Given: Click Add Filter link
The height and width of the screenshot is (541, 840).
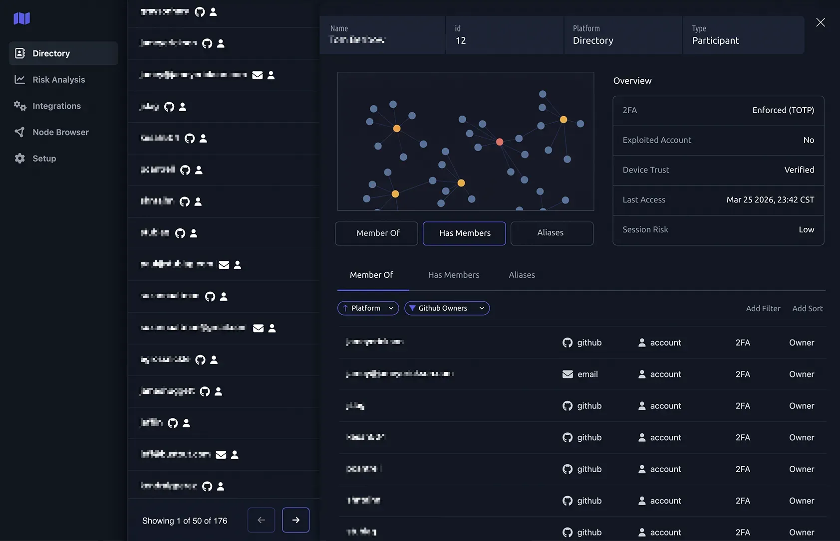Looking at the screenshot, I should 763,309.
